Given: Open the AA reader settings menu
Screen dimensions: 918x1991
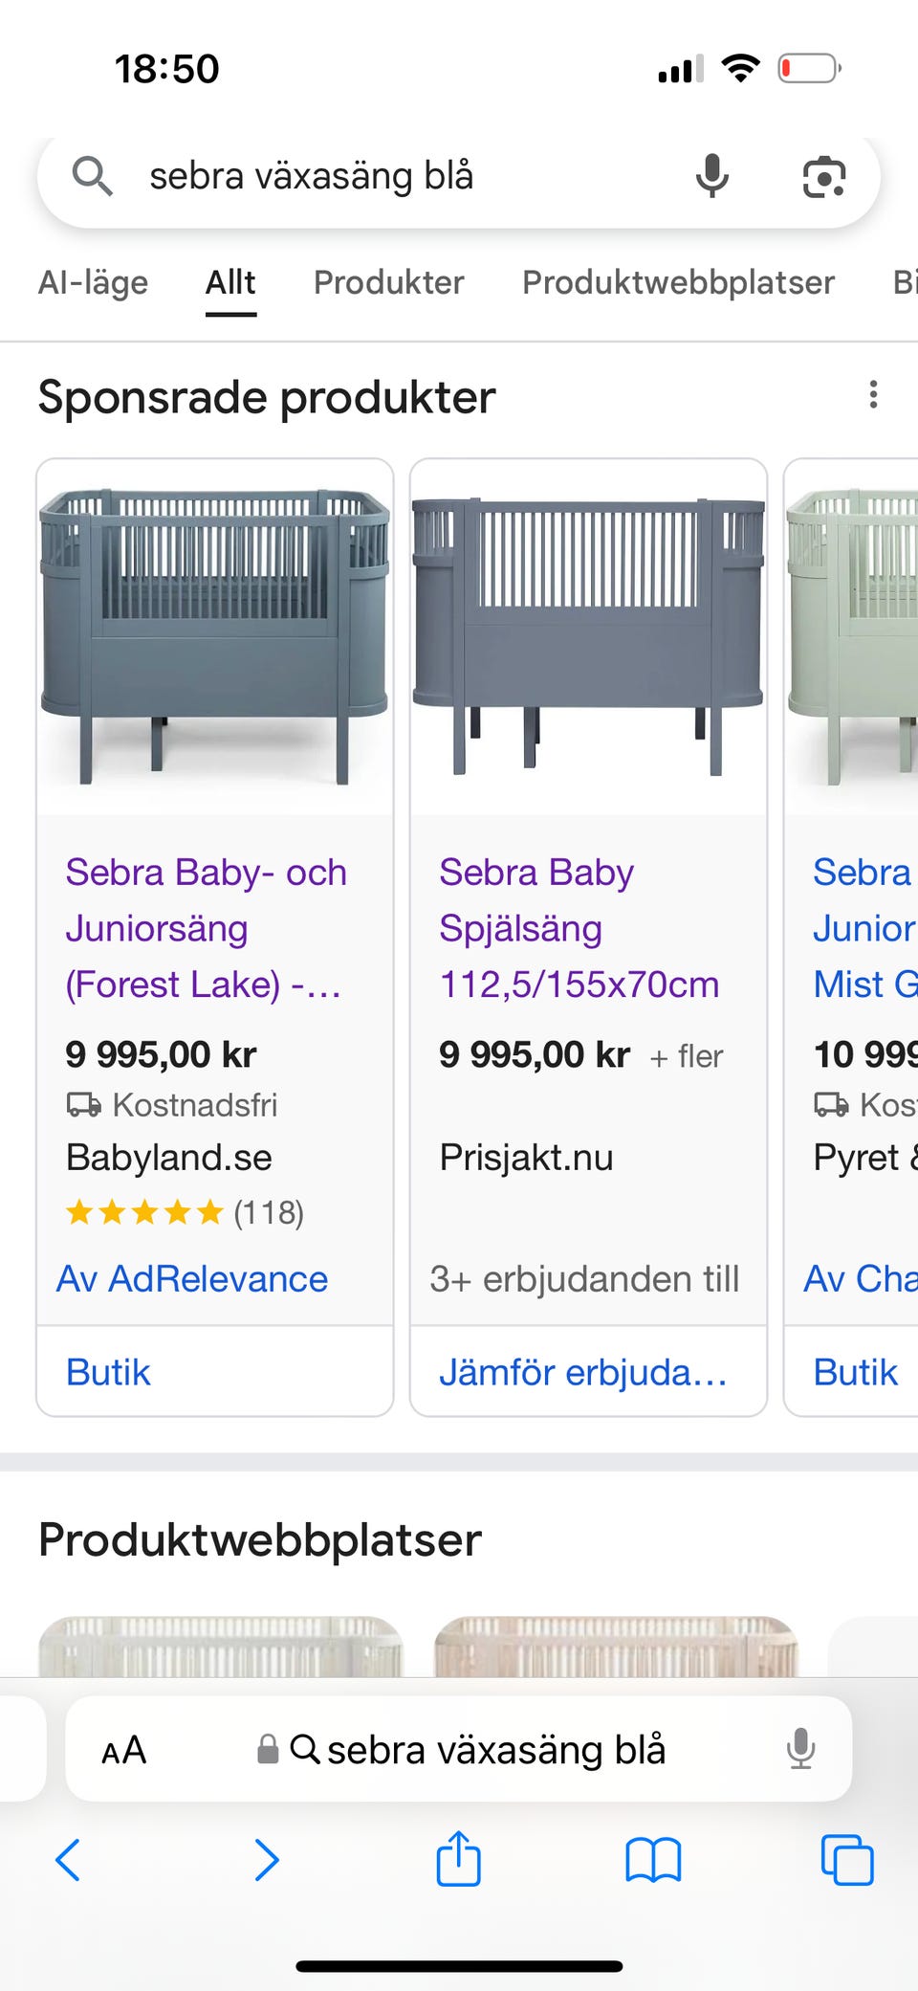Looking at the screenshot, I should click(124, 1750).
